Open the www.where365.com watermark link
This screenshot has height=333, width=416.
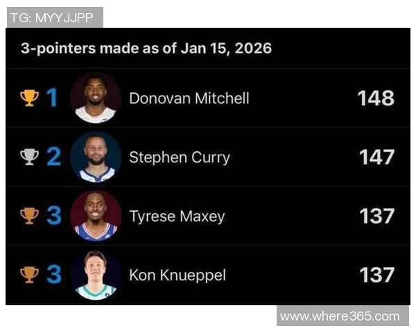(340, 316)
